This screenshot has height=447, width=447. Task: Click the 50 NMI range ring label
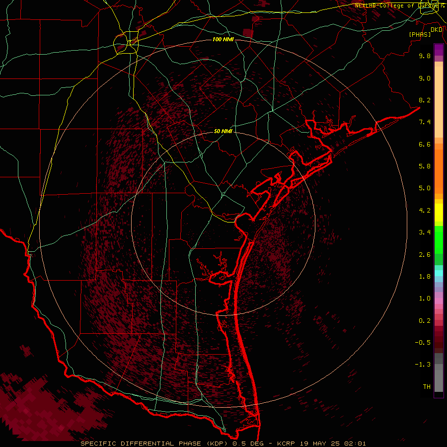pyautogui.click(x=223, y=131)
